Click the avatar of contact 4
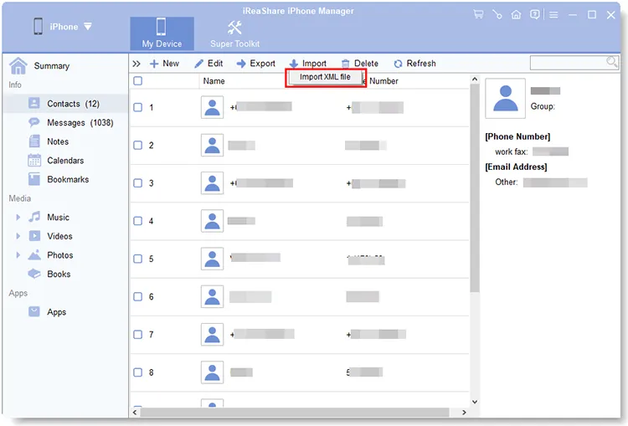Screen dimensions: 628x426 (213, 221)
